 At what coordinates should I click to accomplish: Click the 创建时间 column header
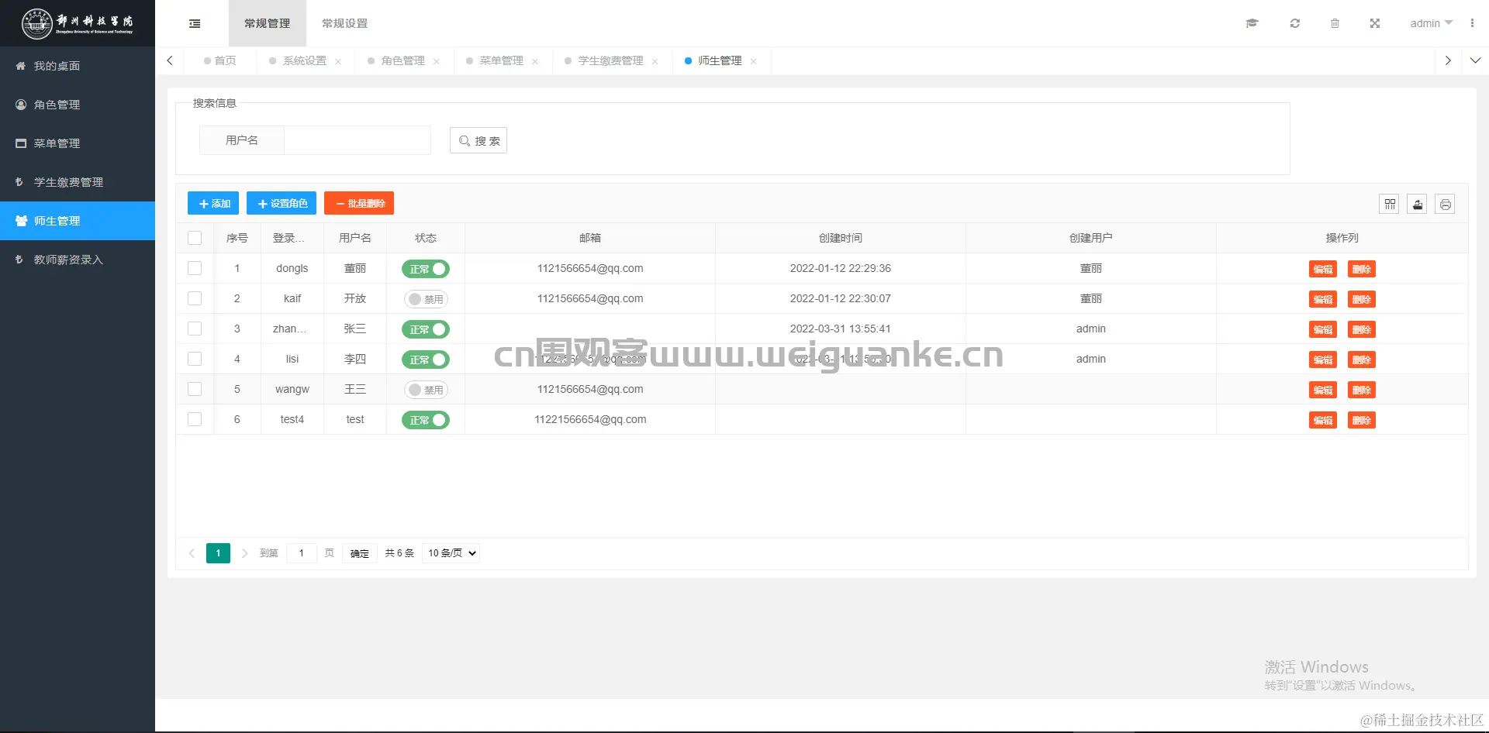(x=841, y=238)
